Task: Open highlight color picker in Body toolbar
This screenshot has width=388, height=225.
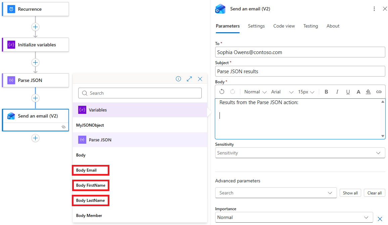Action: 369,92
